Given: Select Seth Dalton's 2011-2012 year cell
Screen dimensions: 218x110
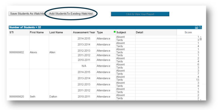Looking at the screenshot, I should coord(84,90).
